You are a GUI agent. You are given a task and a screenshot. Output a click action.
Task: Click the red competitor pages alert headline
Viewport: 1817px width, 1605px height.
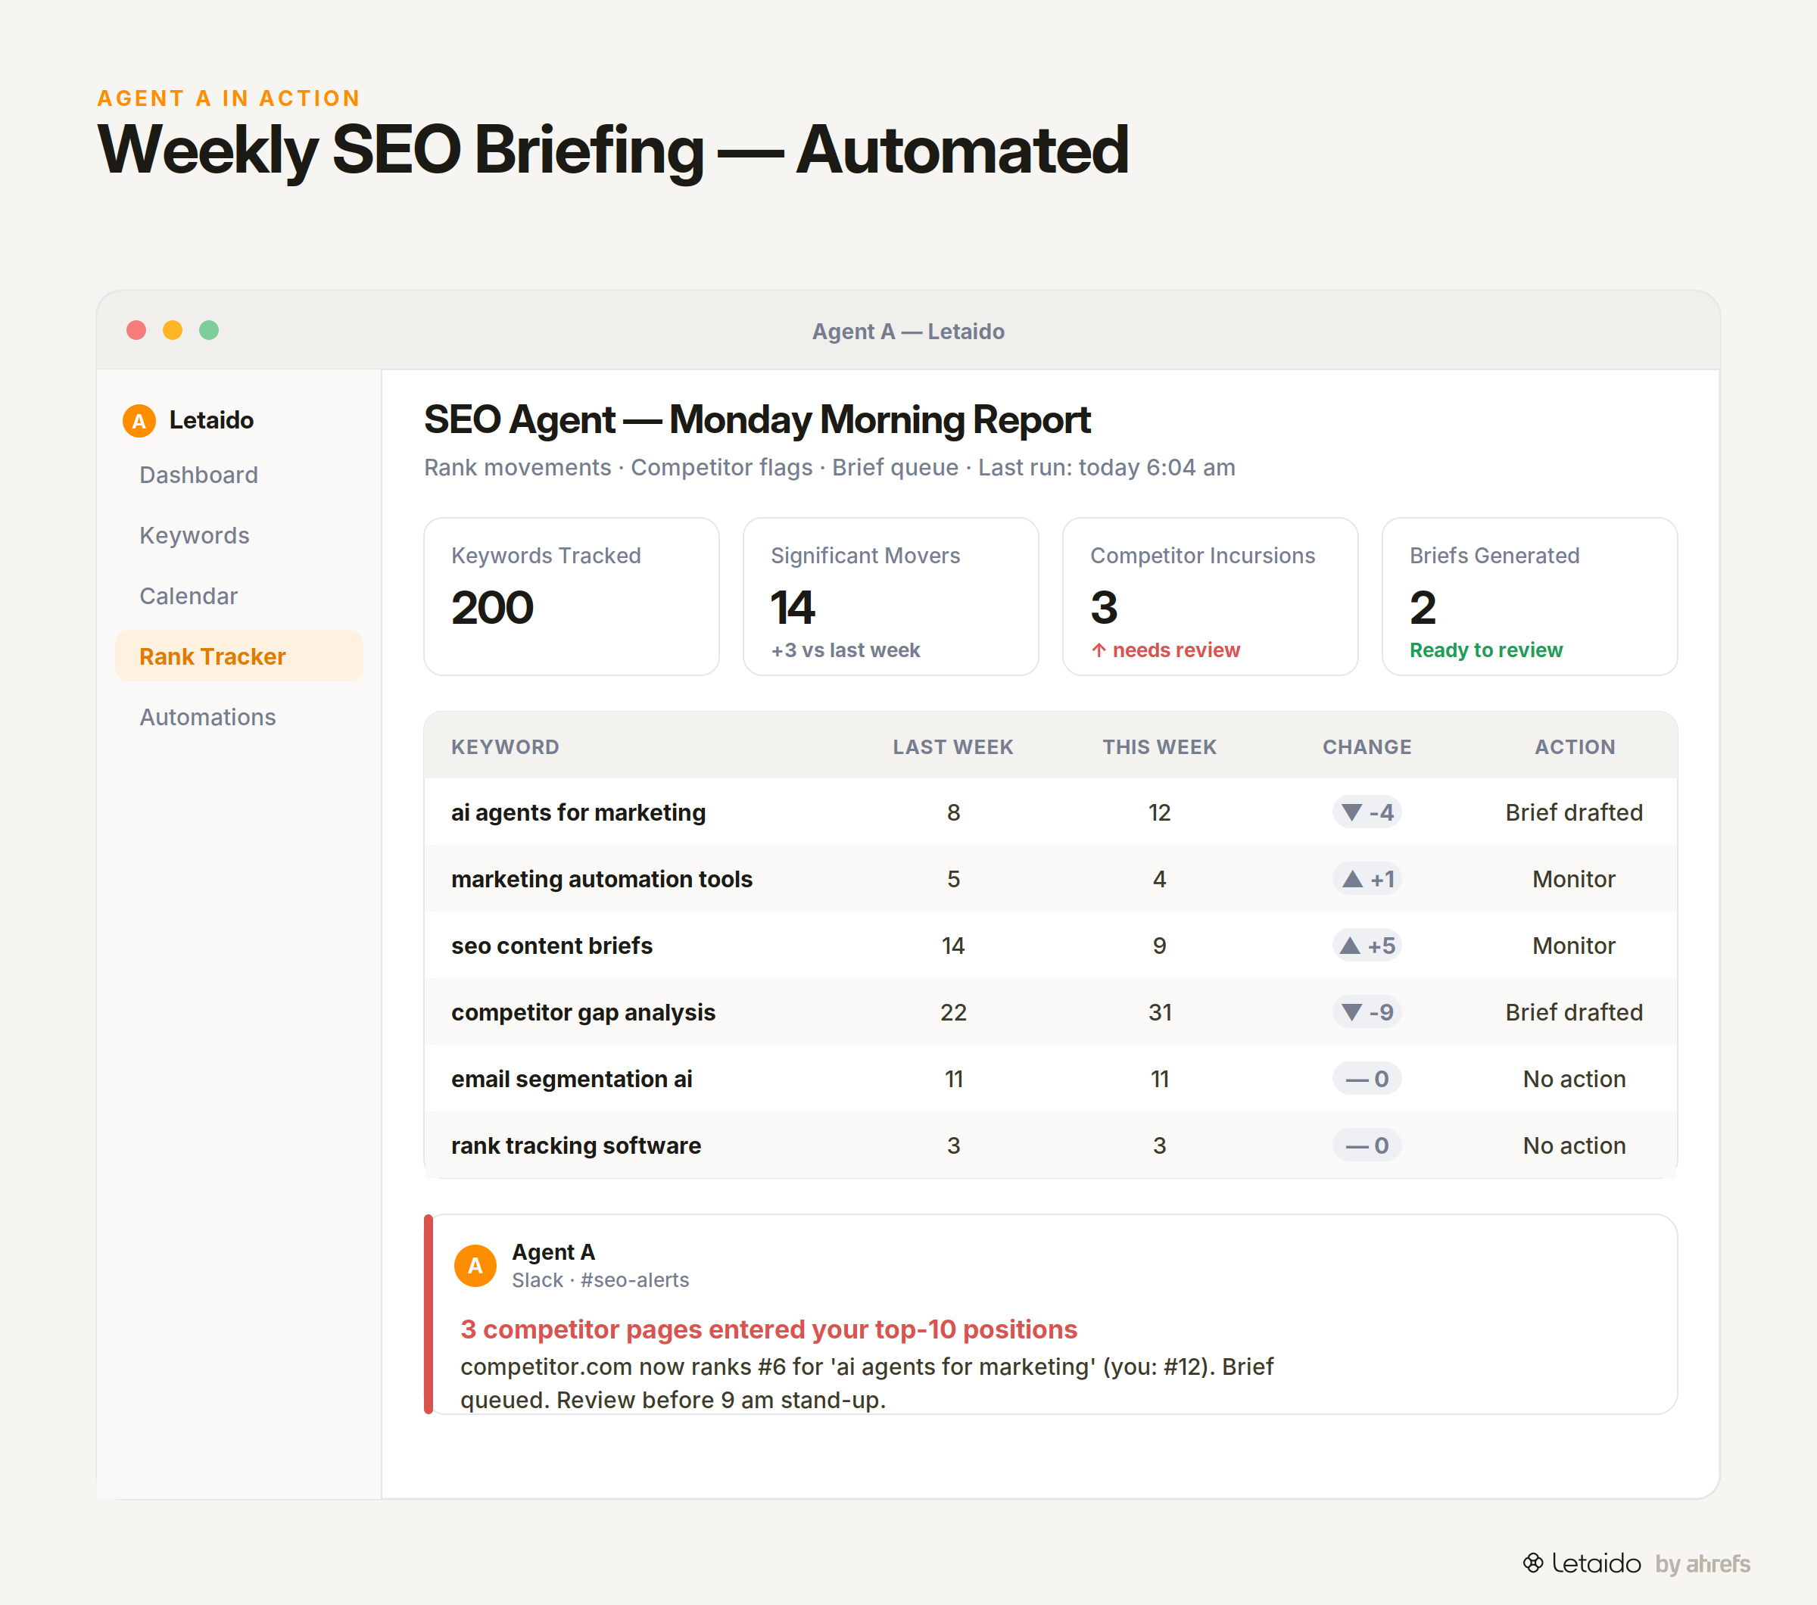(x=768, y=1329)
